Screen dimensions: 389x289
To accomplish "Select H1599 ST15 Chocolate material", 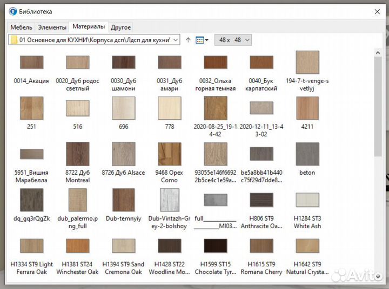I will point(215,246).
